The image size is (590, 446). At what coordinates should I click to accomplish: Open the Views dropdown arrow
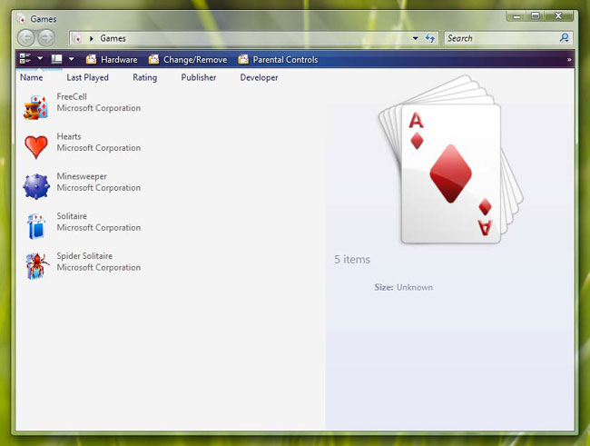tap(71, 59)
